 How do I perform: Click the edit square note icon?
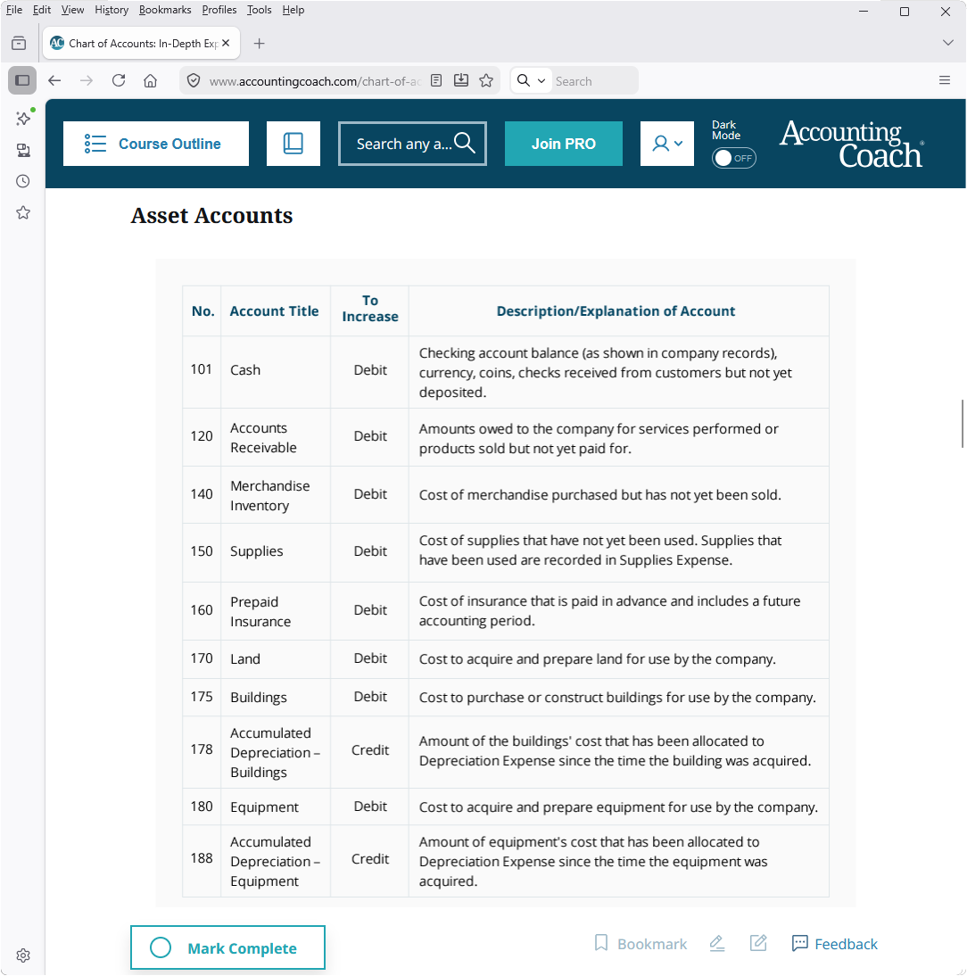pyautogui.click(x=758, y=943)
